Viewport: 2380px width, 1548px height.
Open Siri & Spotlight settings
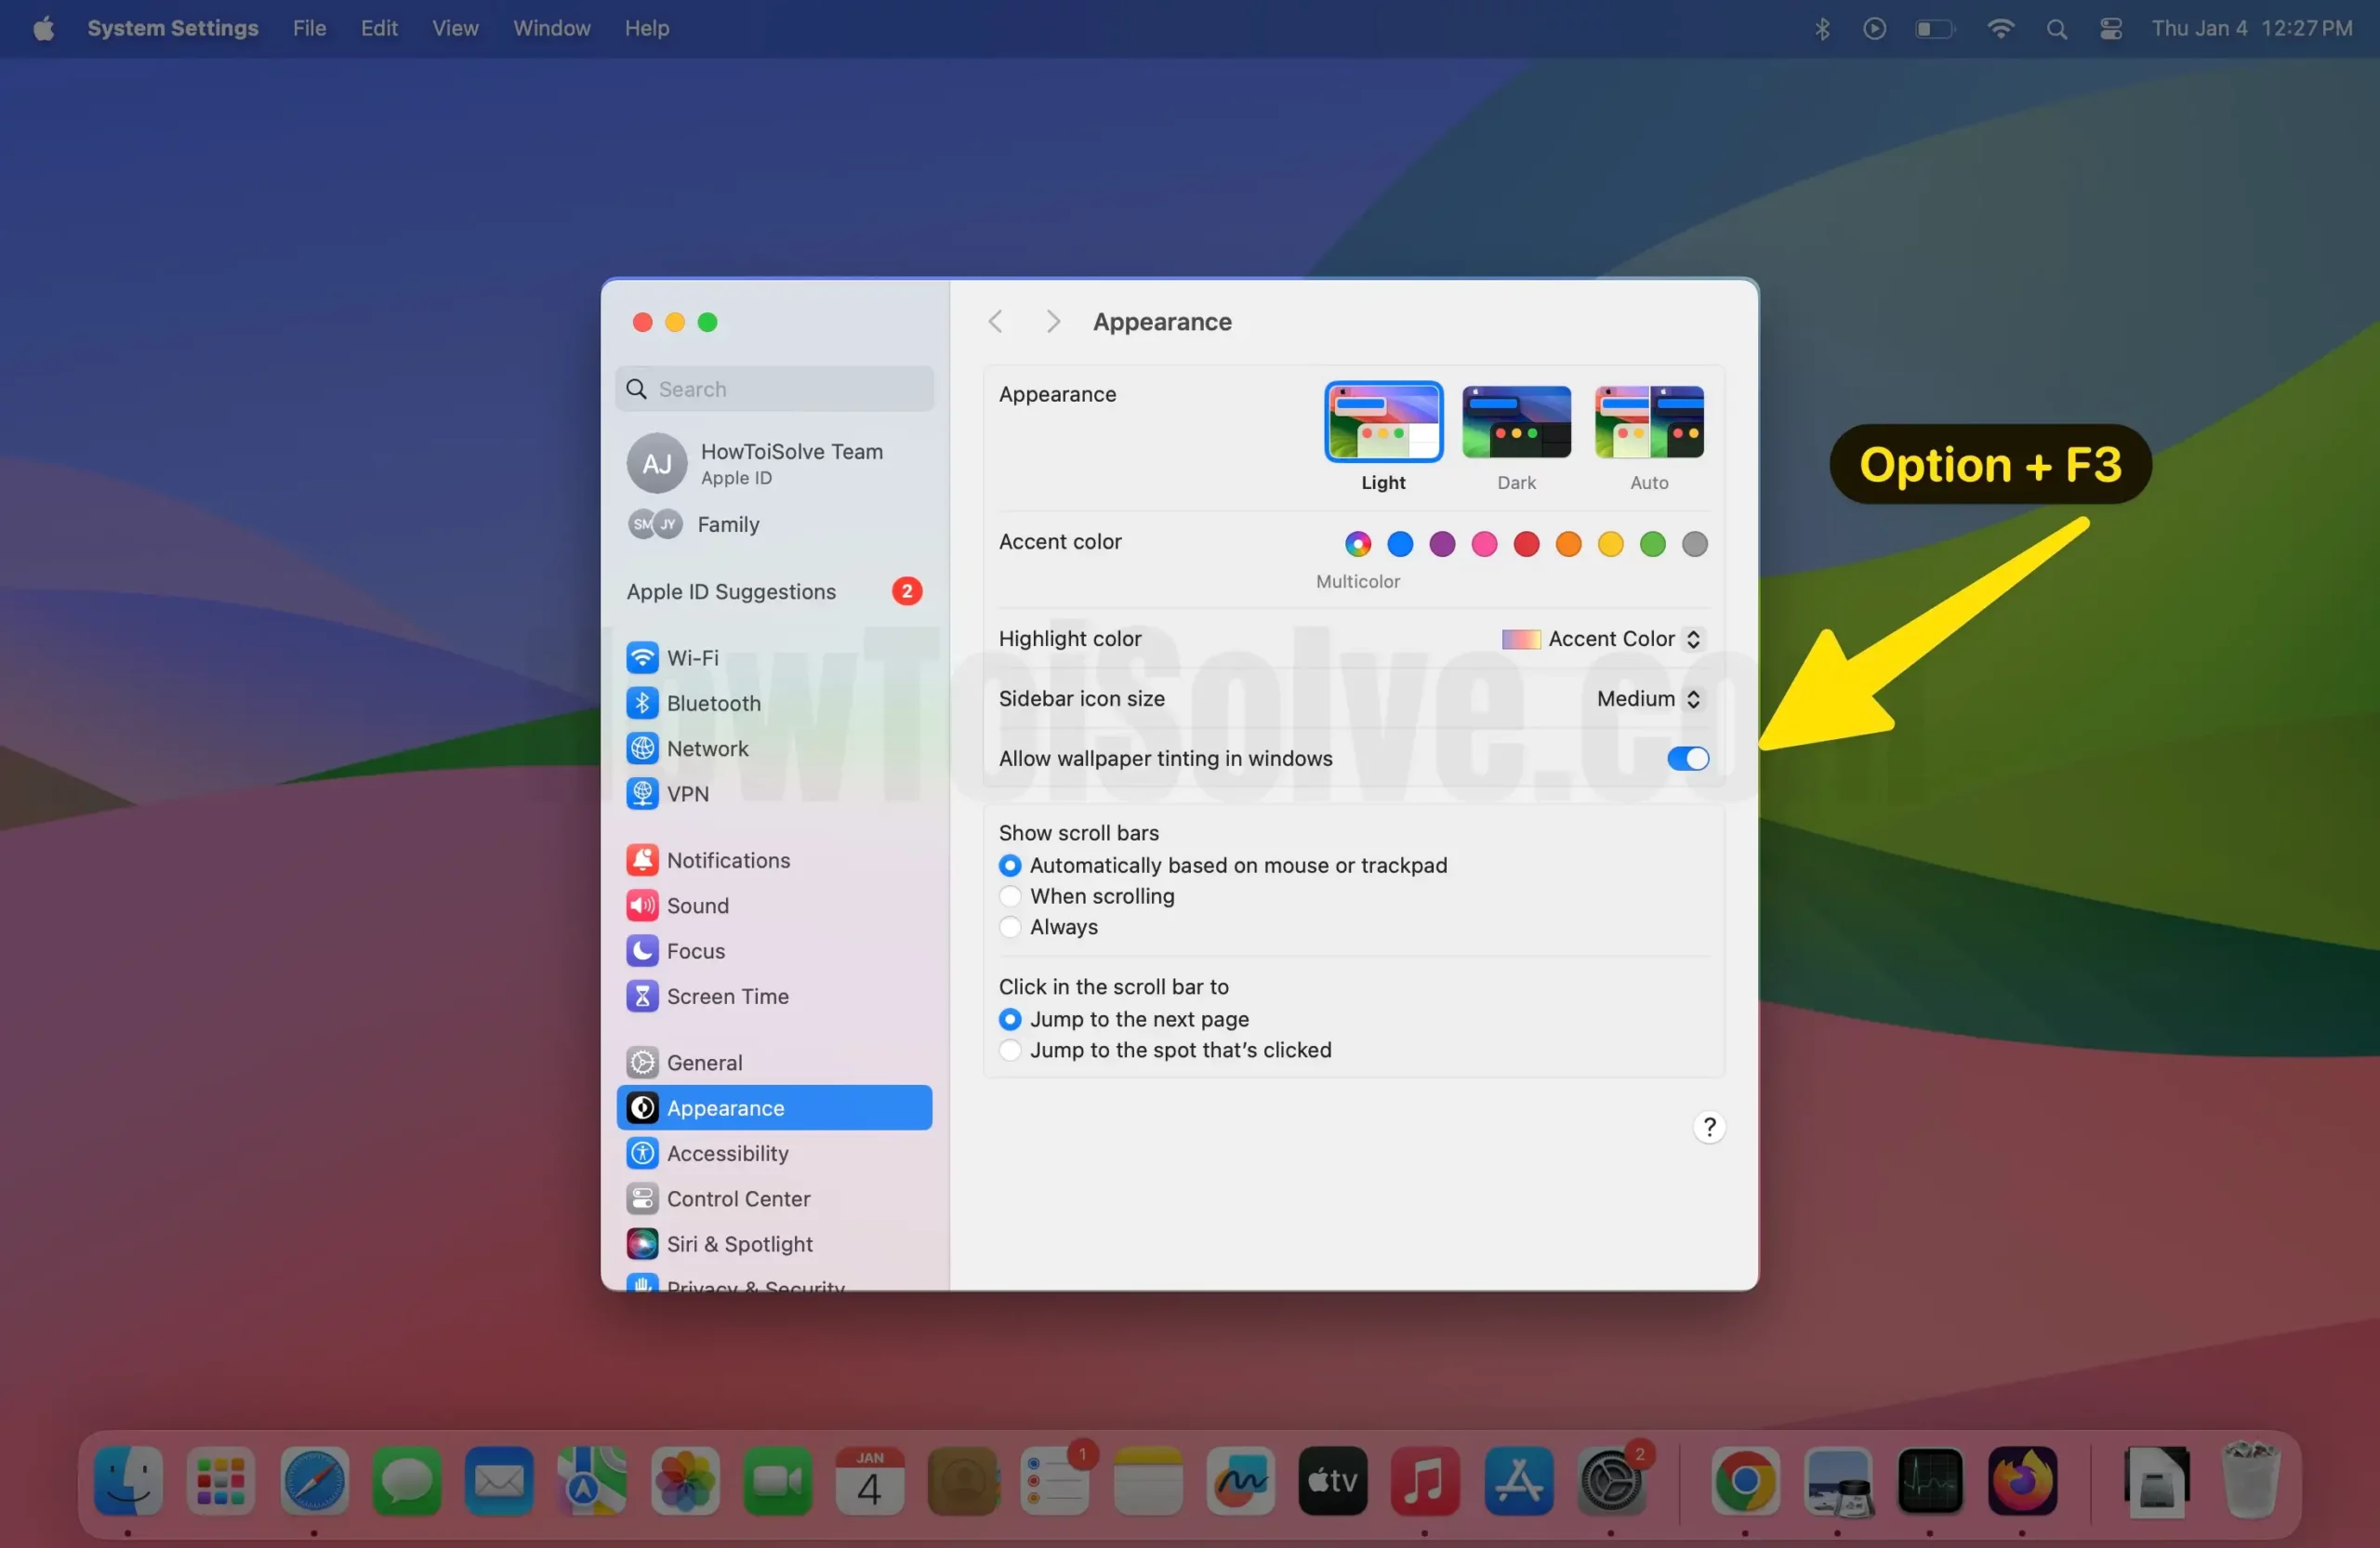(x=740, y=1244)
